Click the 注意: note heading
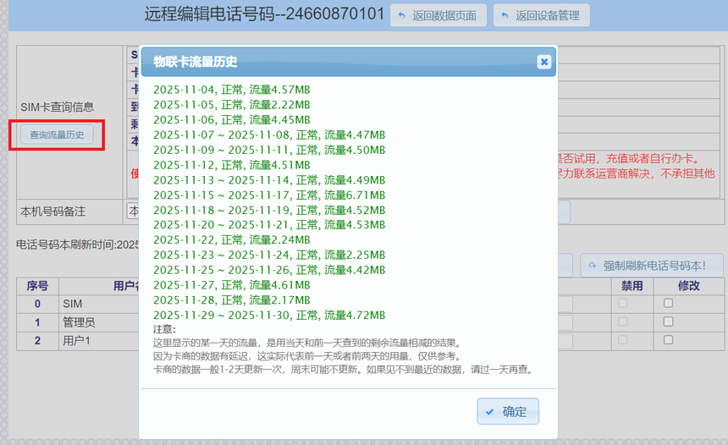The image size is (728, 445). pyautogui.click(x=164, y=329)
